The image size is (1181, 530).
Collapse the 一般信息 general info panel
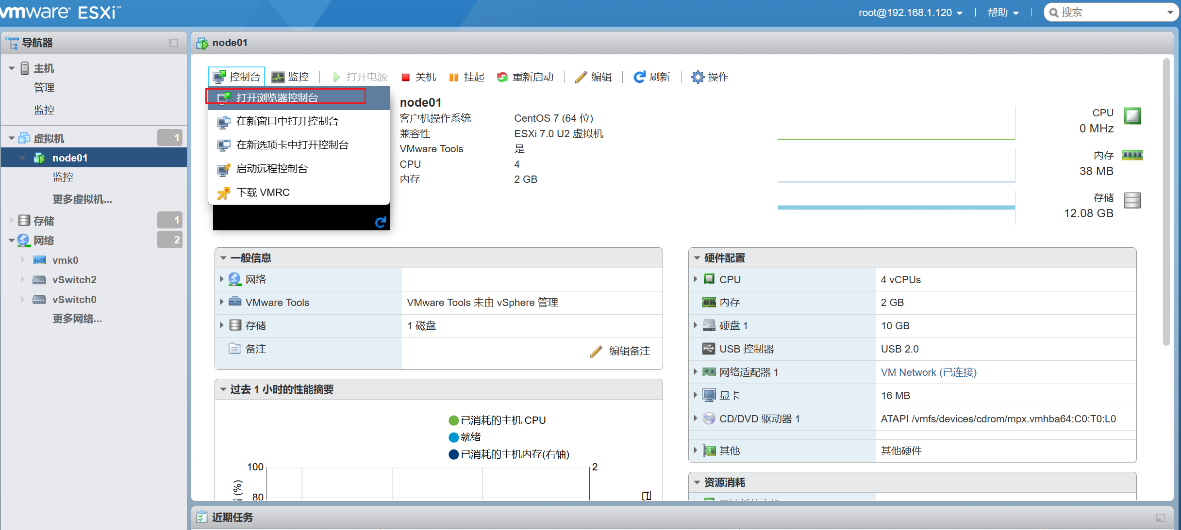point(223,258)
